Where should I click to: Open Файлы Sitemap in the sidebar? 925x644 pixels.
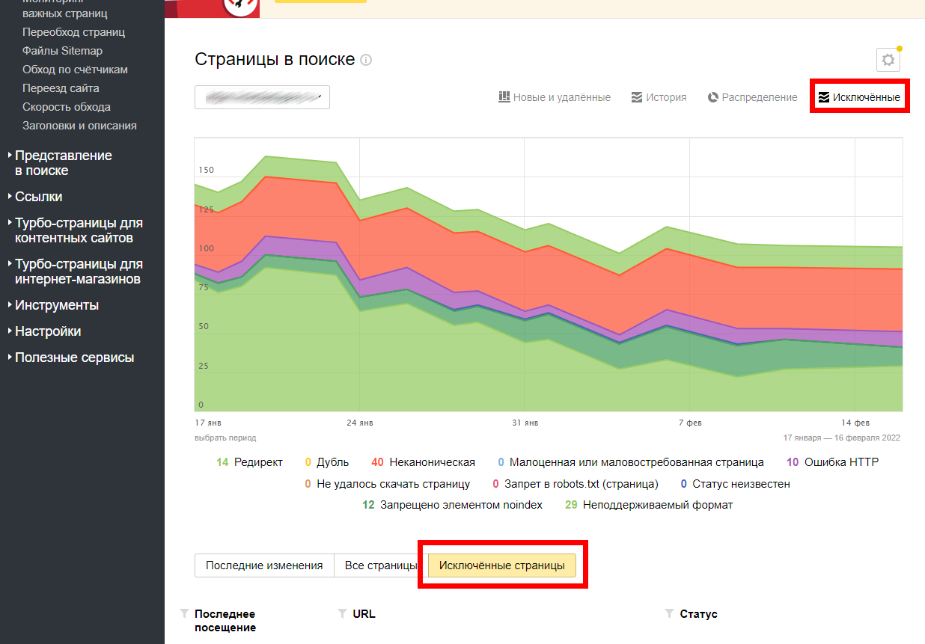(62, 51)
